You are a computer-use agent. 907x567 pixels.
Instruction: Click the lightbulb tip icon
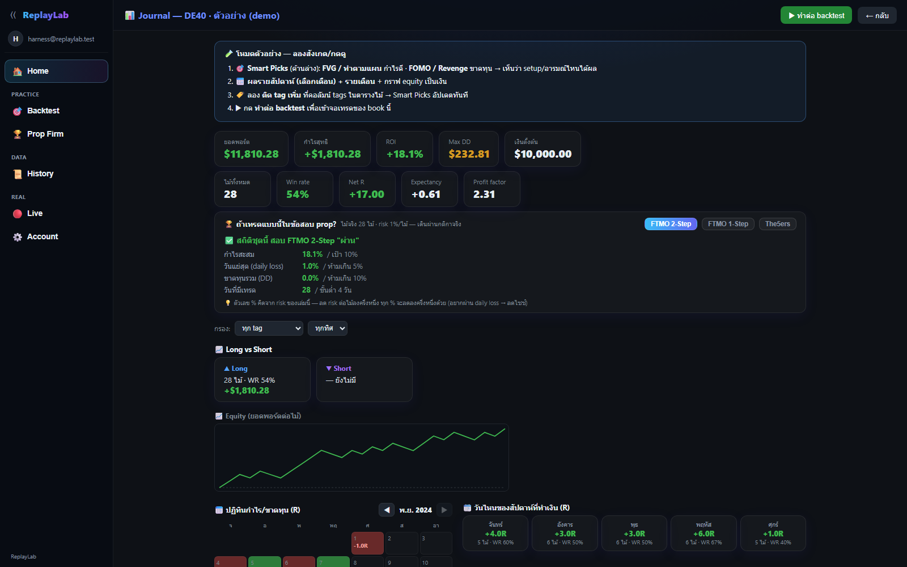point(228,303)
